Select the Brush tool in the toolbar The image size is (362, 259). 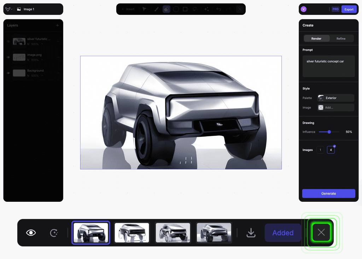[157, 9]
